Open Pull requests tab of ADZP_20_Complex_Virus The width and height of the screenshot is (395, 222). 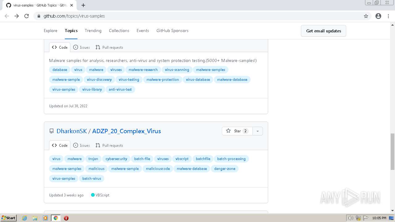[x=109, y=145]
